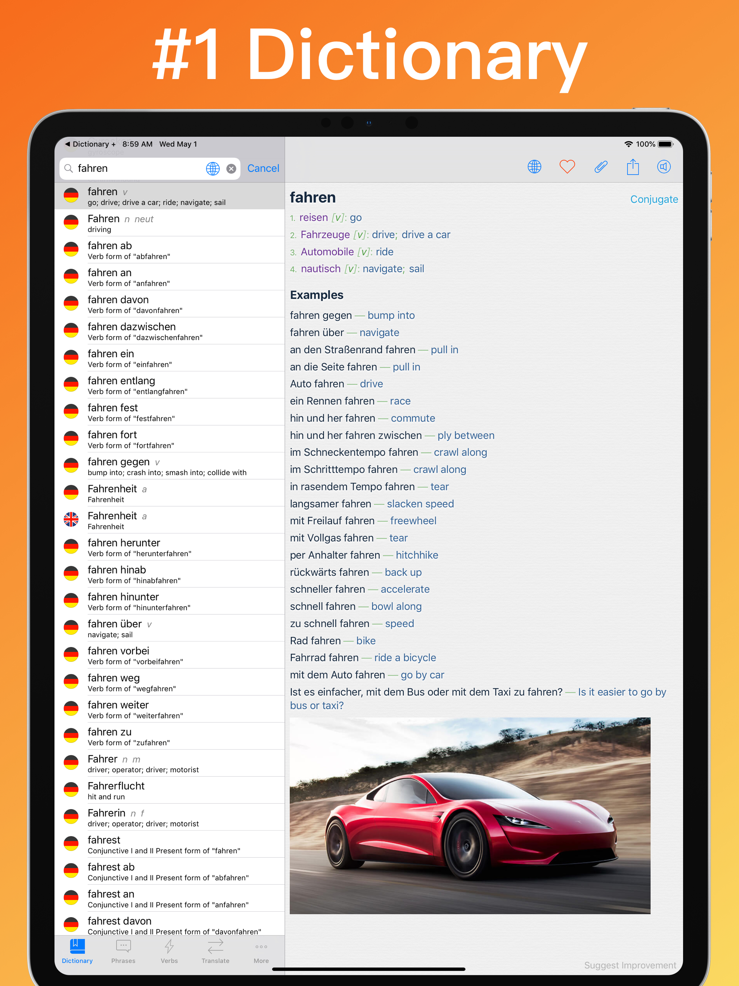Click "nautisch" in definition four

click(x=320, y=269)
